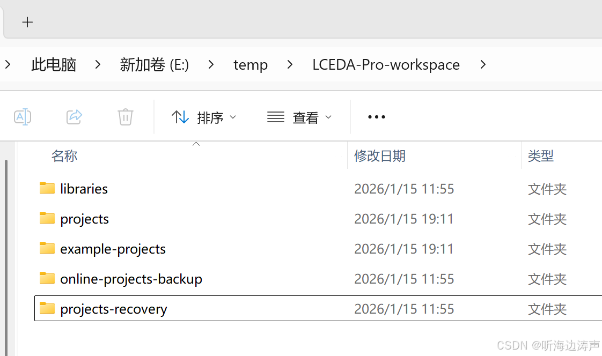The width and height of the screenshot is (602, 356).
Task: Toggle the 名称 column sort order
Action: (64, 155)
